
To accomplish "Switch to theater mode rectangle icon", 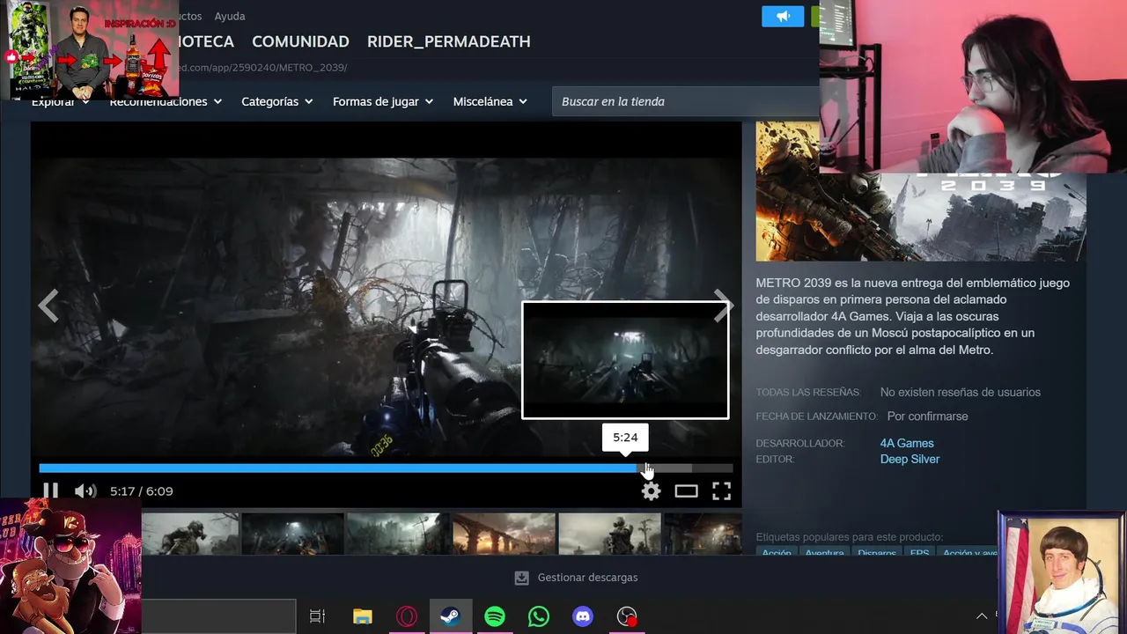I will pyautogui.click(x=686, y=491).
